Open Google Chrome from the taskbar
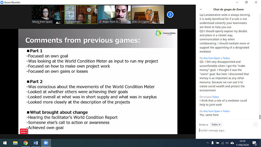 click(x=25, y=143)
